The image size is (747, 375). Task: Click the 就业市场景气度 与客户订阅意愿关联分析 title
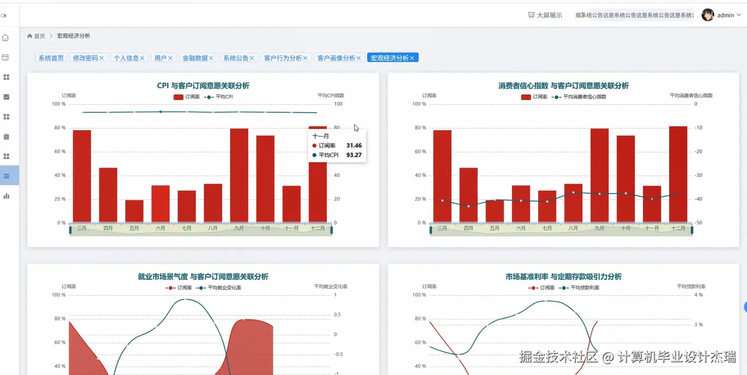[x=203, y=277]
